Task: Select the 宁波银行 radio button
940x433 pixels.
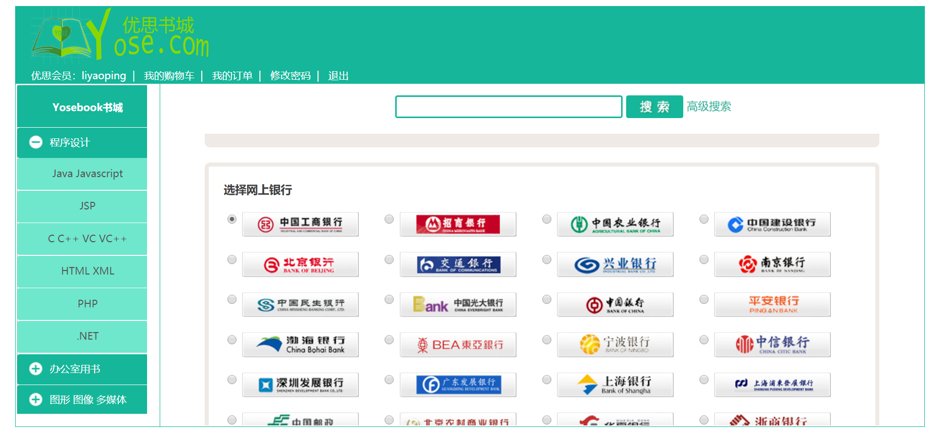Action: 547,340
